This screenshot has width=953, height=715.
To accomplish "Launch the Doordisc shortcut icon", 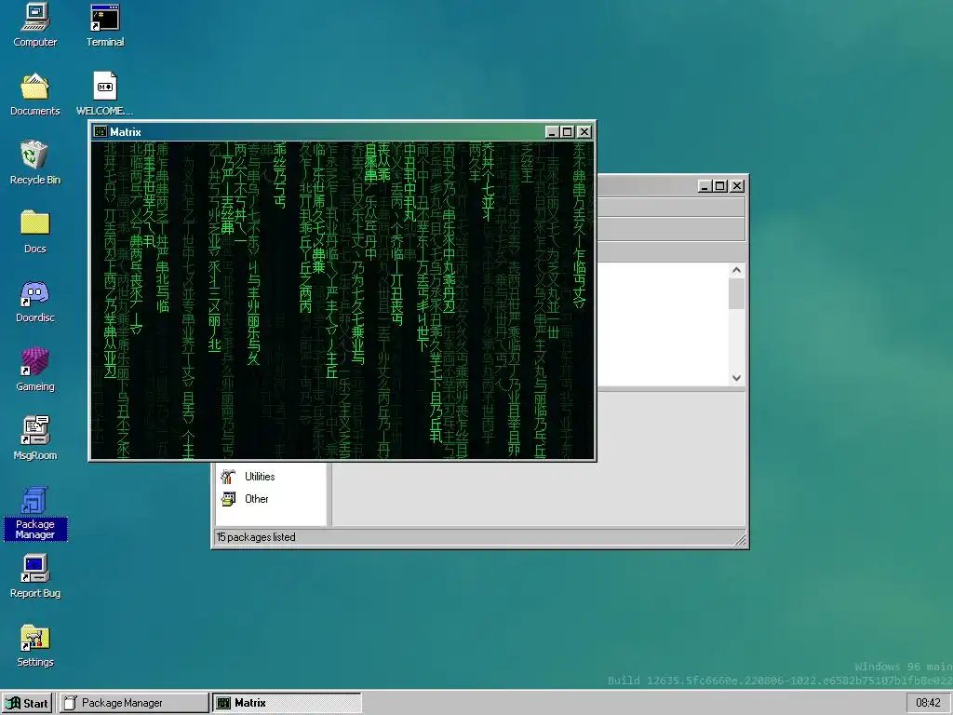I will (34, 301).
